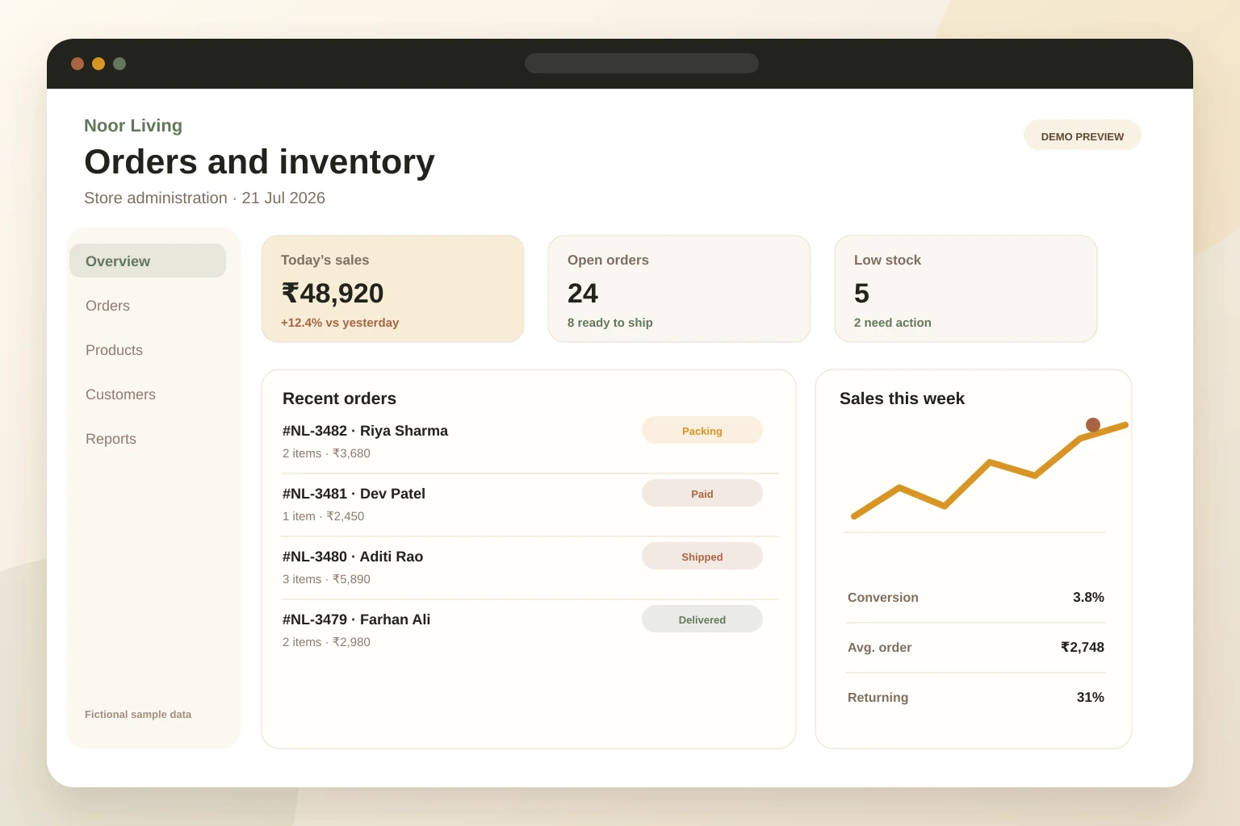Click the '1 item · ₹2,450' detail

pos(323,516)
